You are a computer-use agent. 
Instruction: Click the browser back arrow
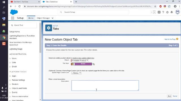click(x=11, y=6)
